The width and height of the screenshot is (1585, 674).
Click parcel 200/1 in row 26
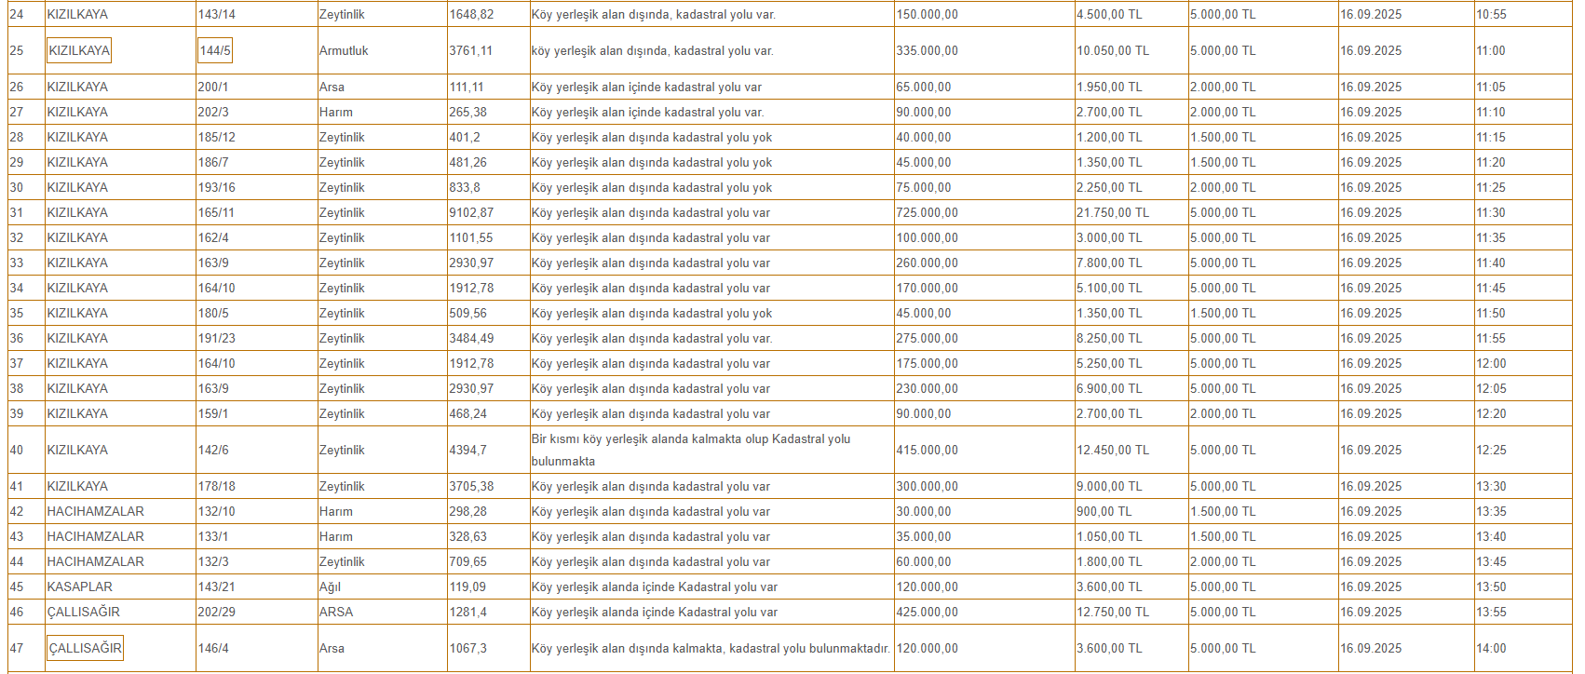click(213, 87)
